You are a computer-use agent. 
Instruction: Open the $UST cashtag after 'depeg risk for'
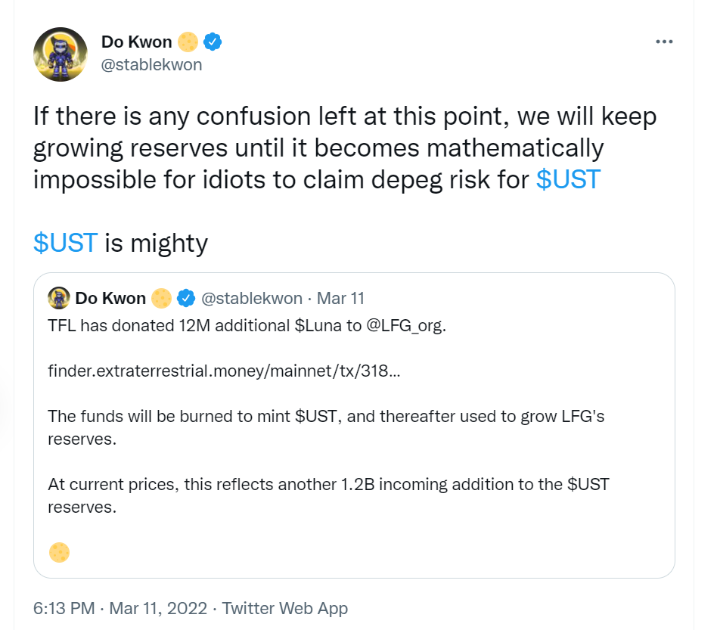tap(569, 179)
